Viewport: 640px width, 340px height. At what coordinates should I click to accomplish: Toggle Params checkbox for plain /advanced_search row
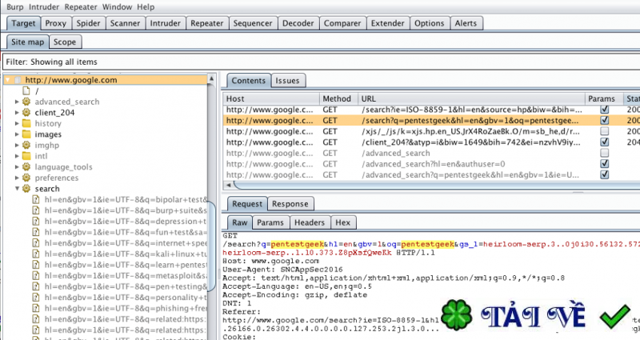coord(605,152)
